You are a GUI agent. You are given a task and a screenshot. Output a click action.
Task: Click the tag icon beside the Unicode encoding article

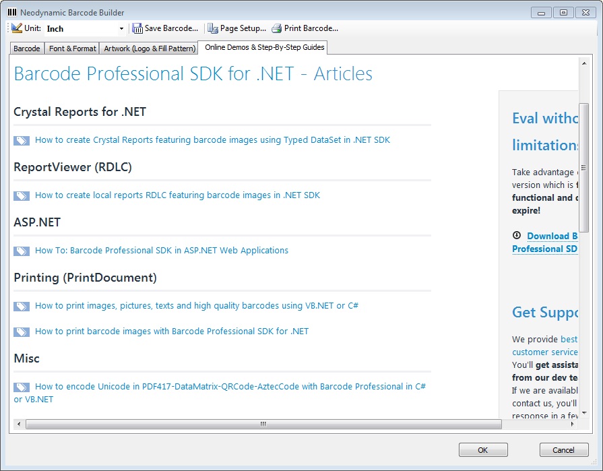(22, 387)
